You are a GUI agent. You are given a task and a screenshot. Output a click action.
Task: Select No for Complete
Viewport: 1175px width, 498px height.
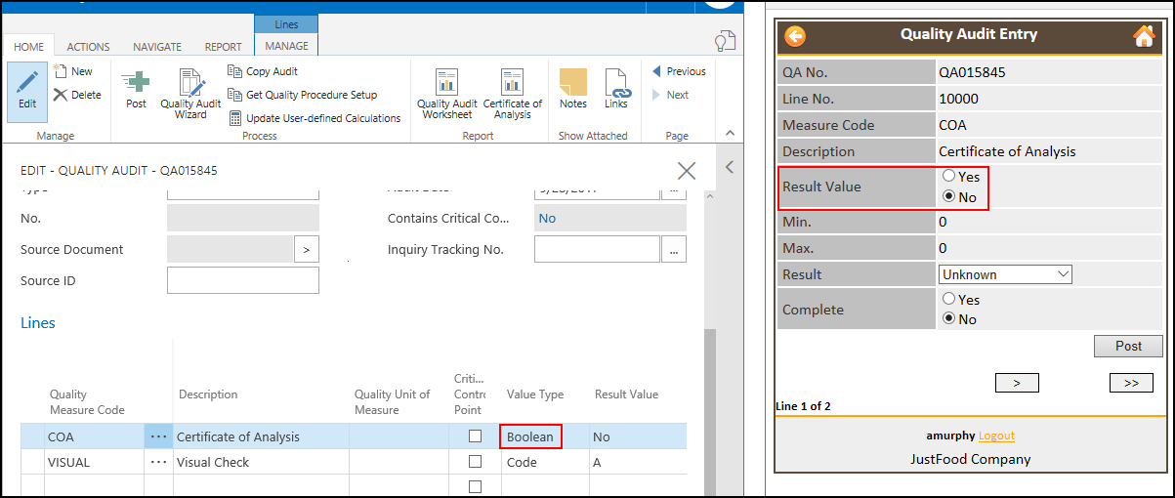948,319
